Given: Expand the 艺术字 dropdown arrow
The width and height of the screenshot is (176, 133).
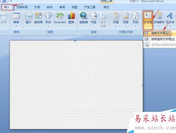Looking at the screenshot, I should (x=170, y=26).
